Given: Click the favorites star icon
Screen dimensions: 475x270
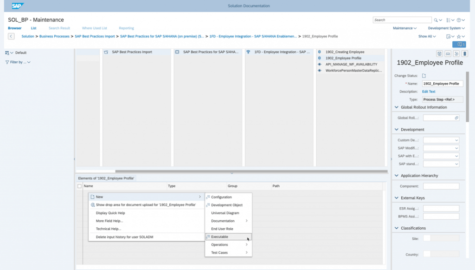Looking at the screenshot, I should tap(459, 36).
